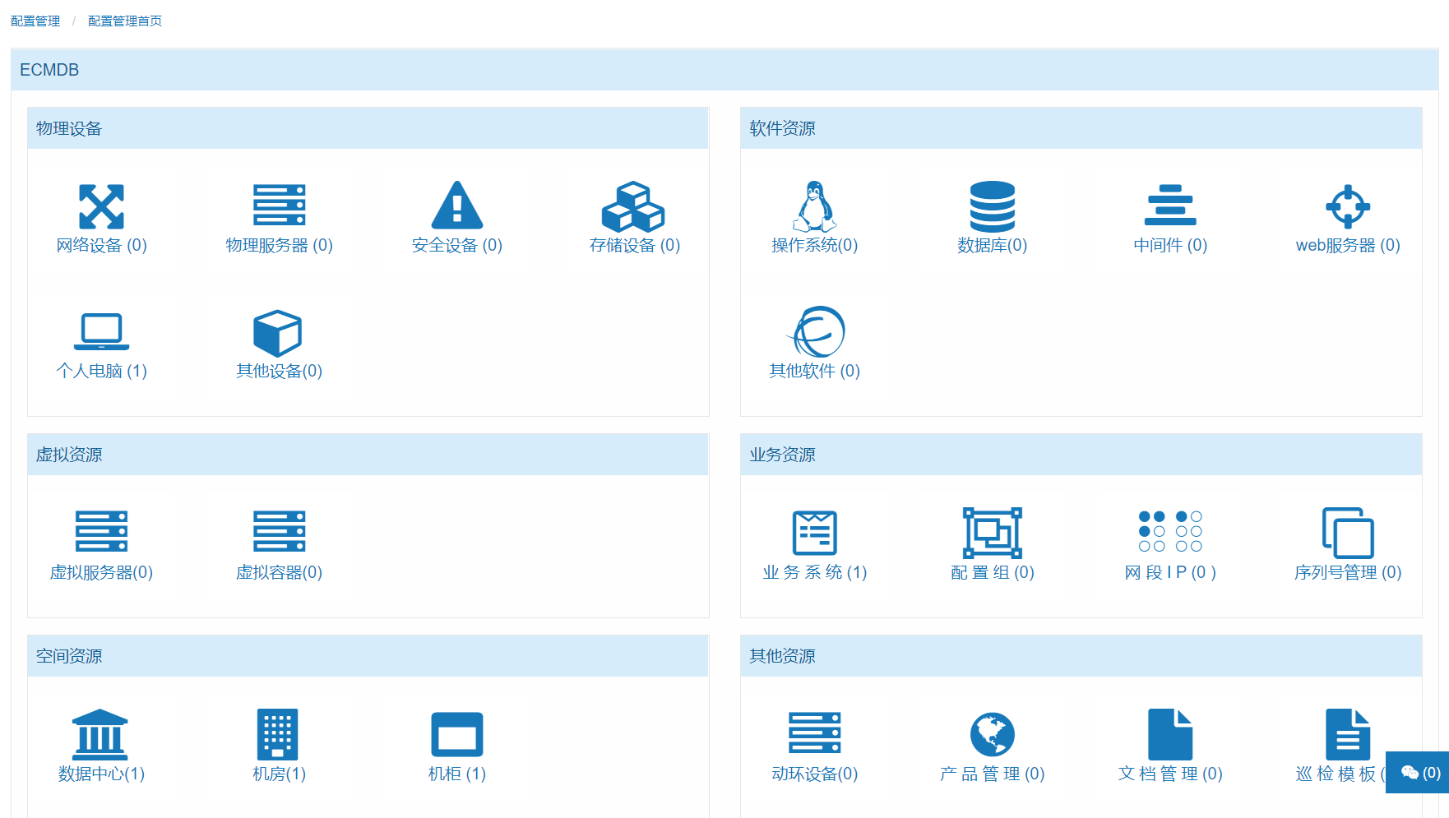Select the middleware stacked bars icon
Screen dimensions: 1449x818
1170,206
